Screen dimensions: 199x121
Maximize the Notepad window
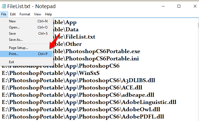click(179, 6)
